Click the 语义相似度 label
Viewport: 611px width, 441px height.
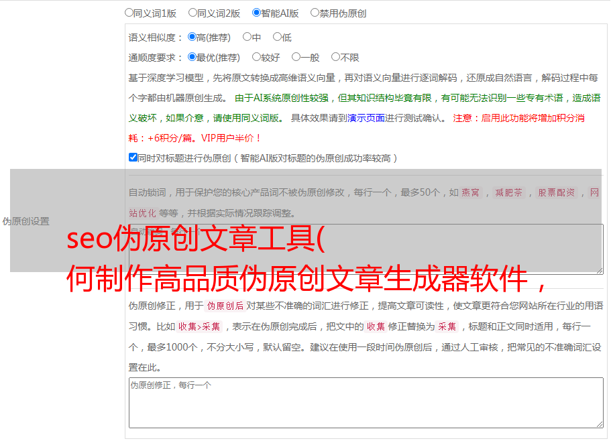tap(155, 38)
